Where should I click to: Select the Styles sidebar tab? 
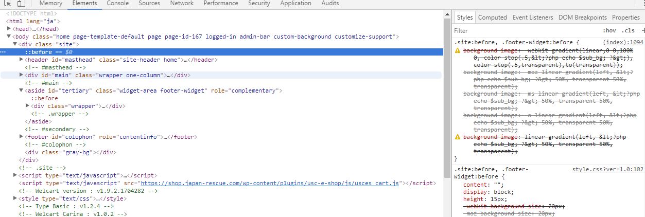pyautogui.click(x=464, y=17)
